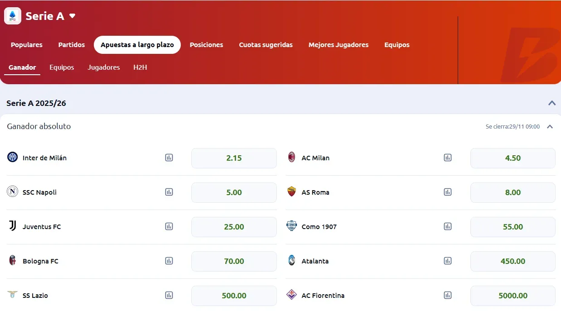Select odds 2.15 for Inter de Milán
561x311 pixels.
pos(234,158)
